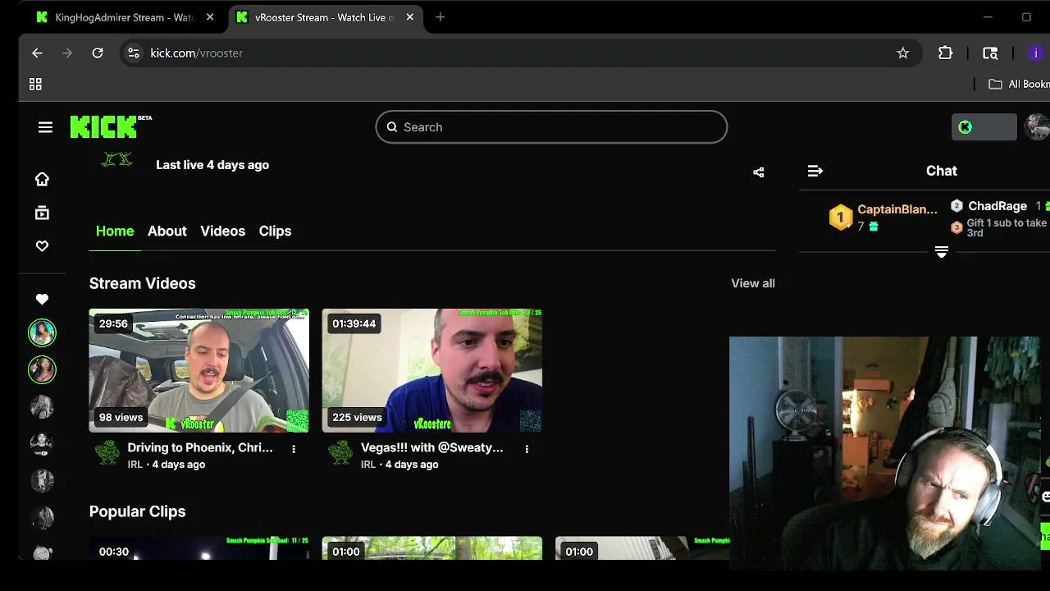Go back in browser
Screen dimensions: 1050x591
coord(37,53)
